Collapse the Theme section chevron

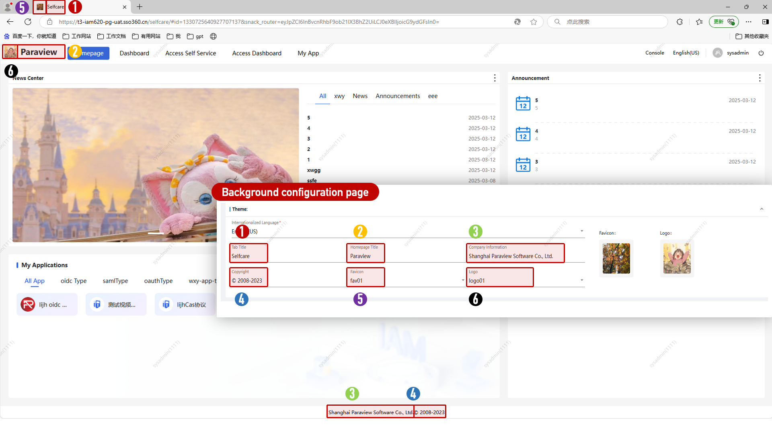[761, 209]
